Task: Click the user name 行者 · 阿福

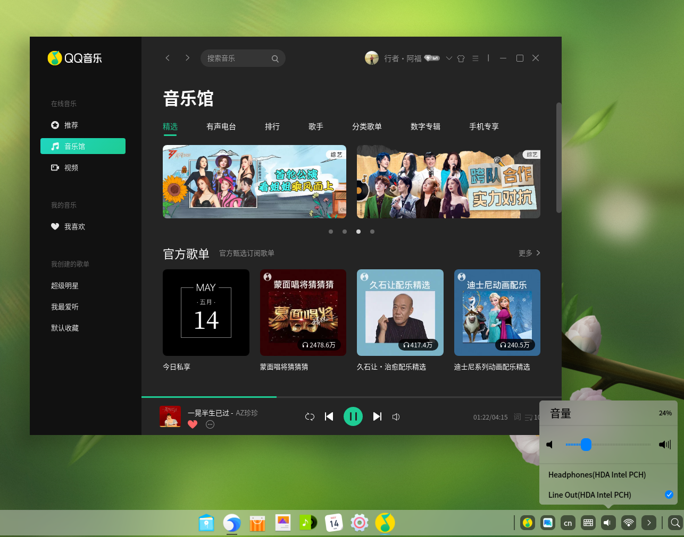Action: coord(403,58)
